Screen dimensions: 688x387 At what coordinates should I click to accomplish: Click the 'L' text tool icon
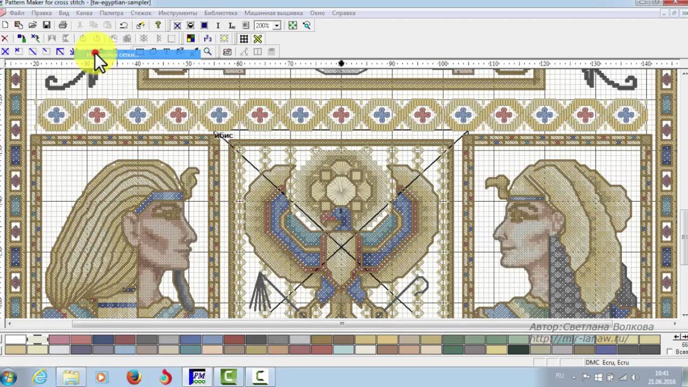(232, 25)
